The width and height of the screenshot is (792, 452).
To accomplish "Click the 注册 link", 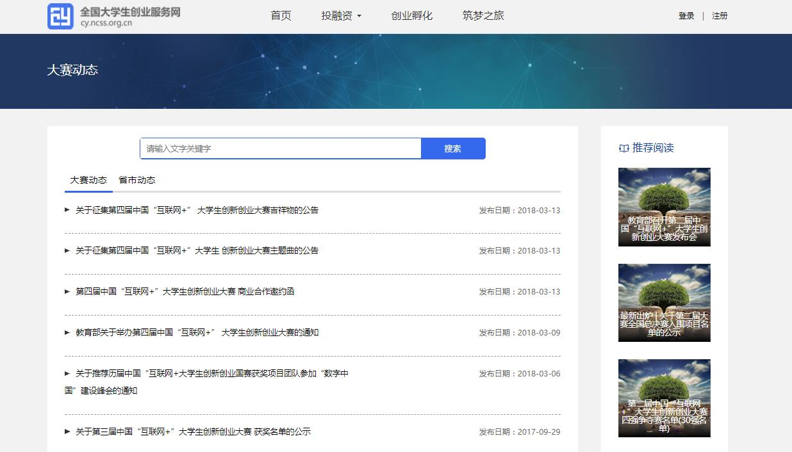I will click(720, 16).
